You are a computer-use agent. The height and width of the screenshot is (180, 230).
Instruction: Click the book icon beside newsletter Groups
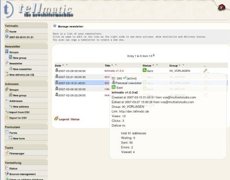(x=7, y=52)
